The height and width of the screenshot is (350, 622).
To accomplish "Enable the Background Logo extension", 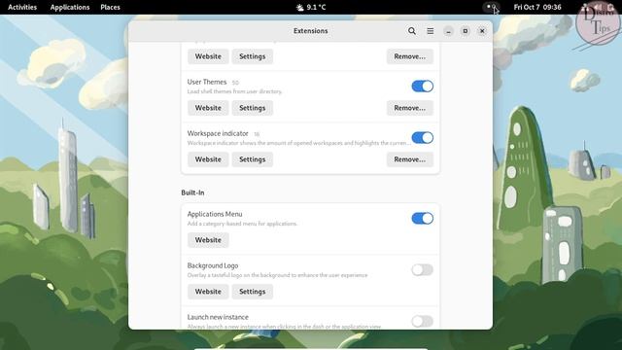I will click(x=422, y=270).
